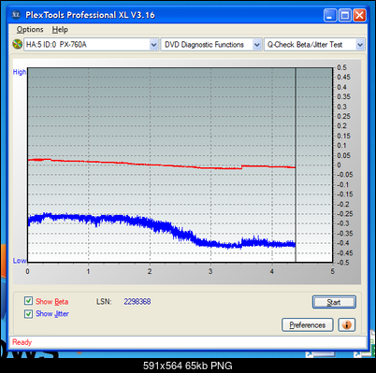
Task: Click the Show Jitter blue label text
Action: click(x=52, y=314)
